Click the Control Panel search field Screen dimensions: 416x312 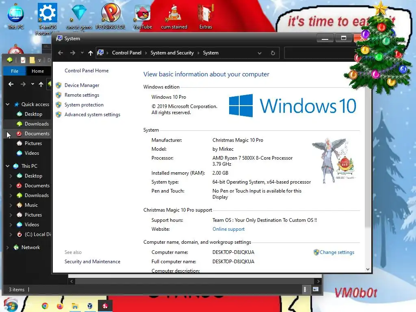[320, 53]
